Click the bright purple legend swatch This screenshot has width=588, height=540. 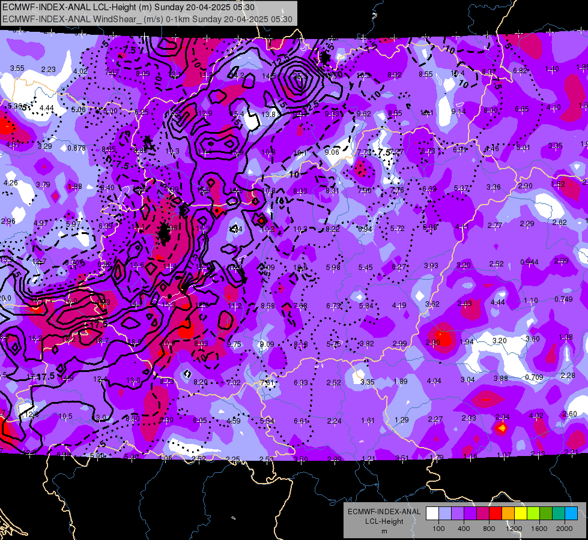470,513
